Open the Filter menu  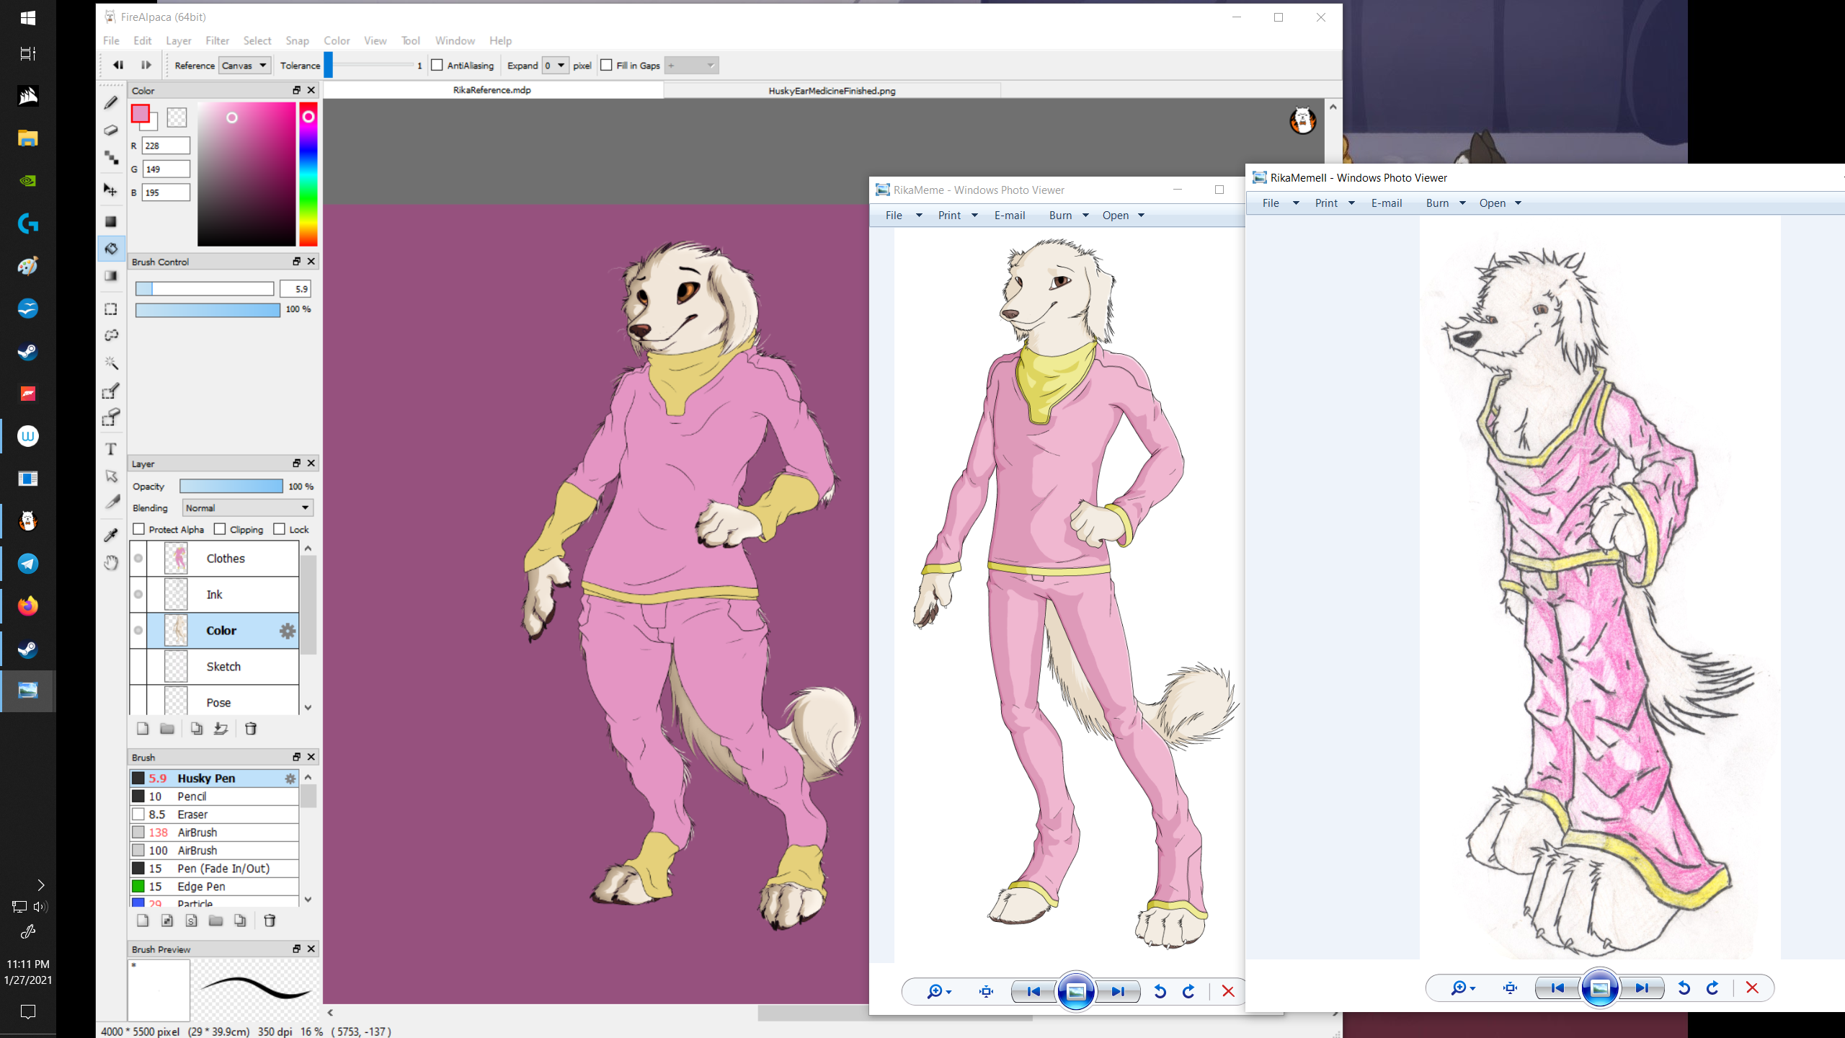(x=217, y=40)
